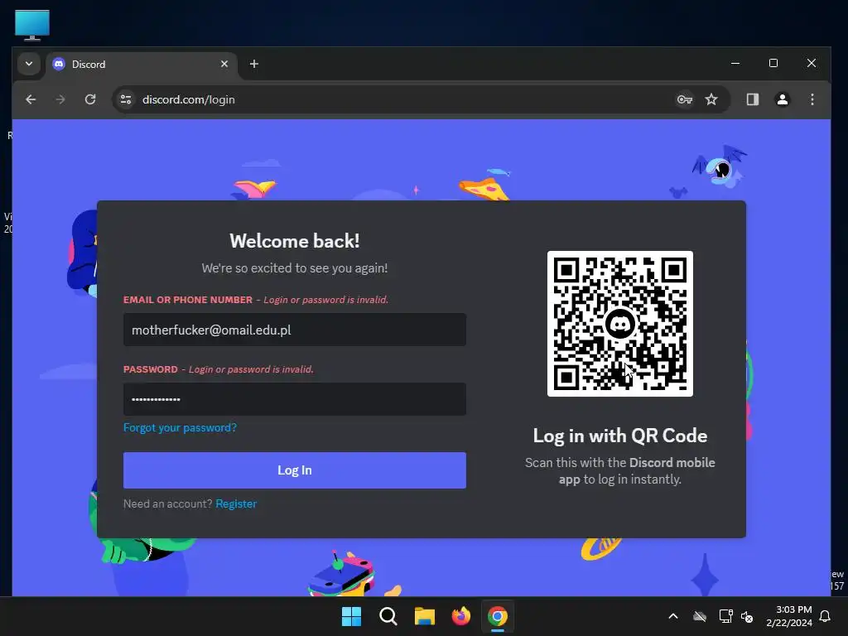Open File Explorer from taskbar

click(425, 616)
